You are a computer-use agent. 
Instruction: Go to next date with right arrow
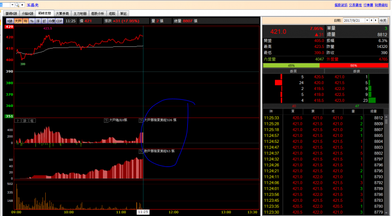376,21
